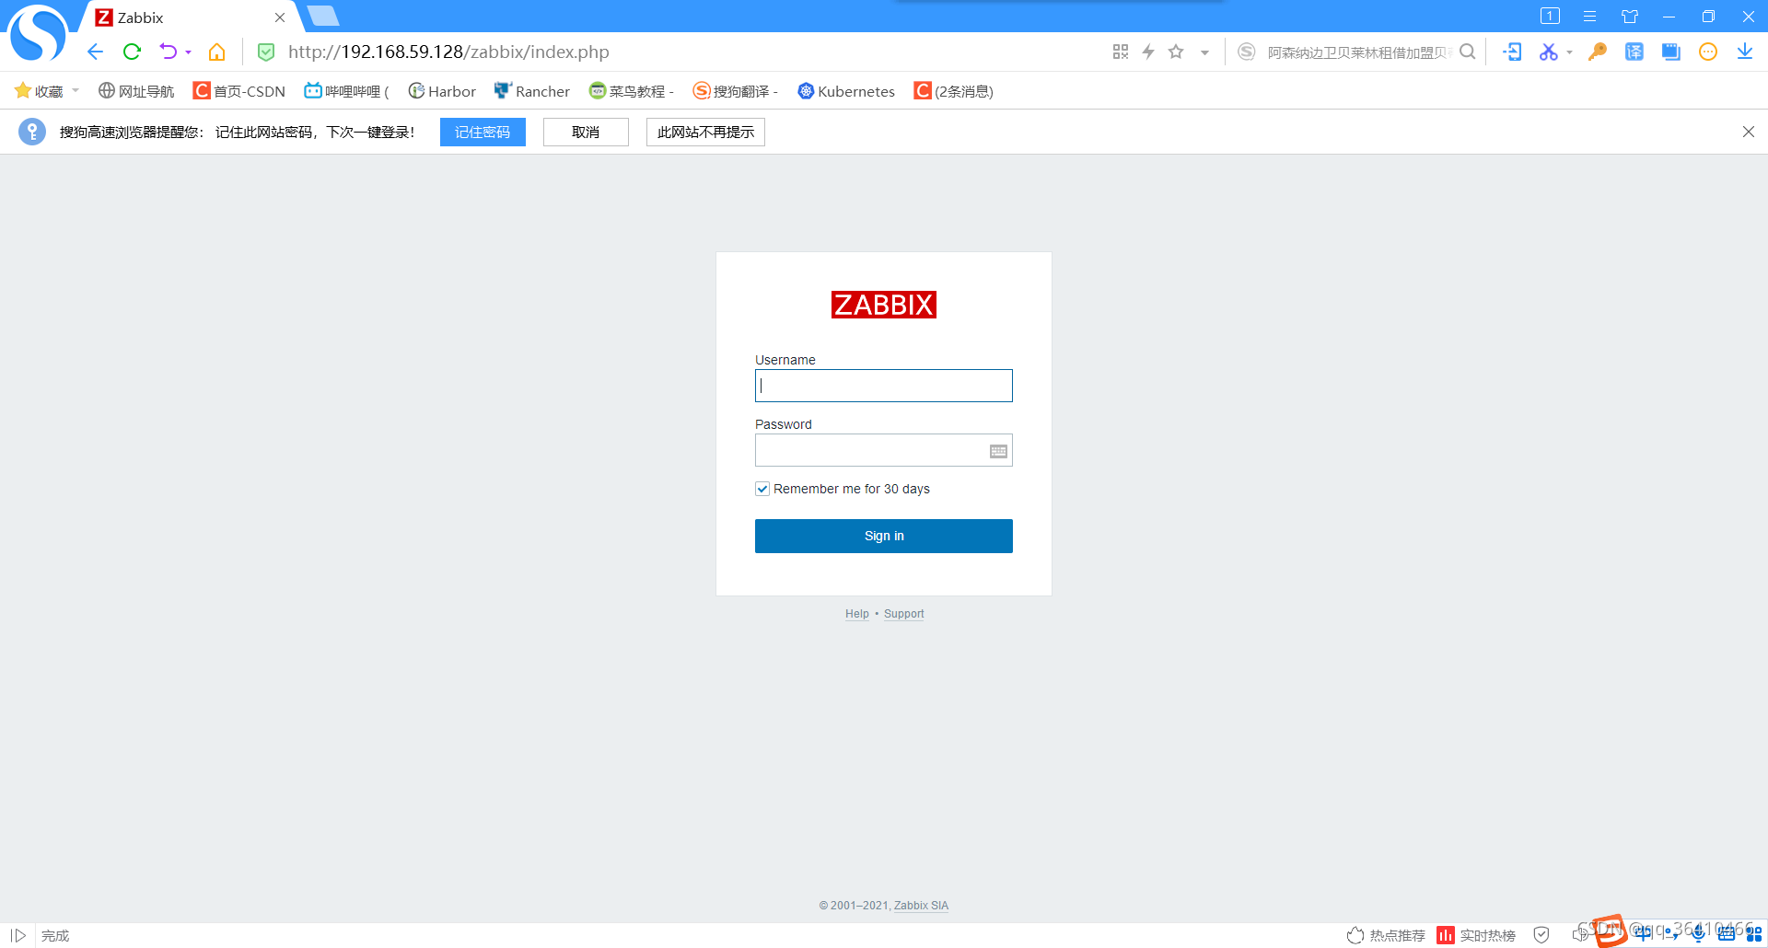1768x948 pixels.
Task: Go to the browser home page icon
Action: click(216, 52)
